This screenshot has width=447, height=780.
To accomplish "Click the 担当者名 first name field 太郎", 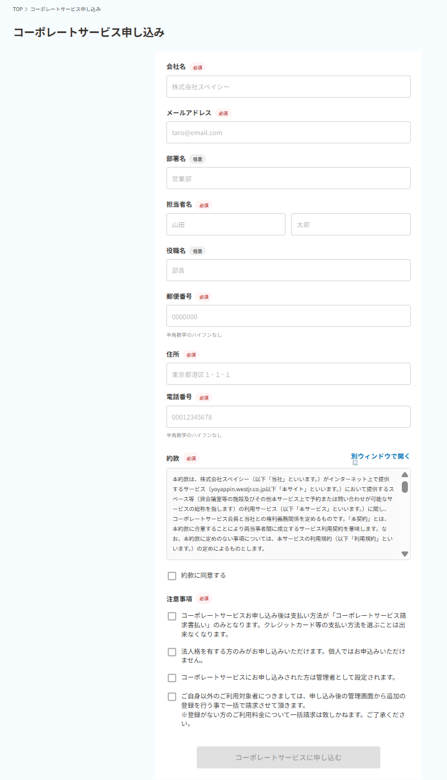I will pyautogui.click(x=351, y=224).
